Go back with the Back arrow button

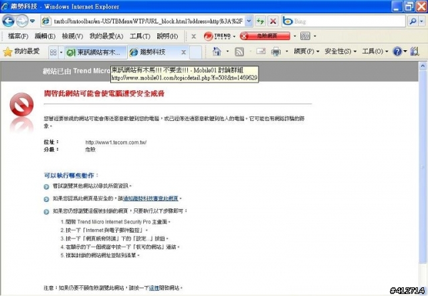[x=8, y=21]
